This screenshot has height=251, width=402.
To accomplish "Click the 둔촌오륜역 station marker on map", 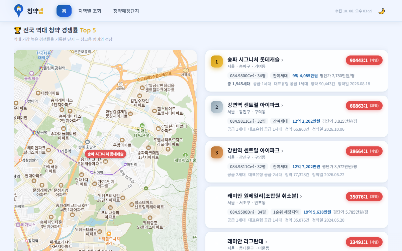I will [73, 51].
